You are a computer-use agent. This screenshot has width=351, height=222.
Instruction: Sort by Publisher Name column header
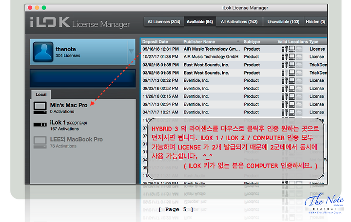(199, 42)
